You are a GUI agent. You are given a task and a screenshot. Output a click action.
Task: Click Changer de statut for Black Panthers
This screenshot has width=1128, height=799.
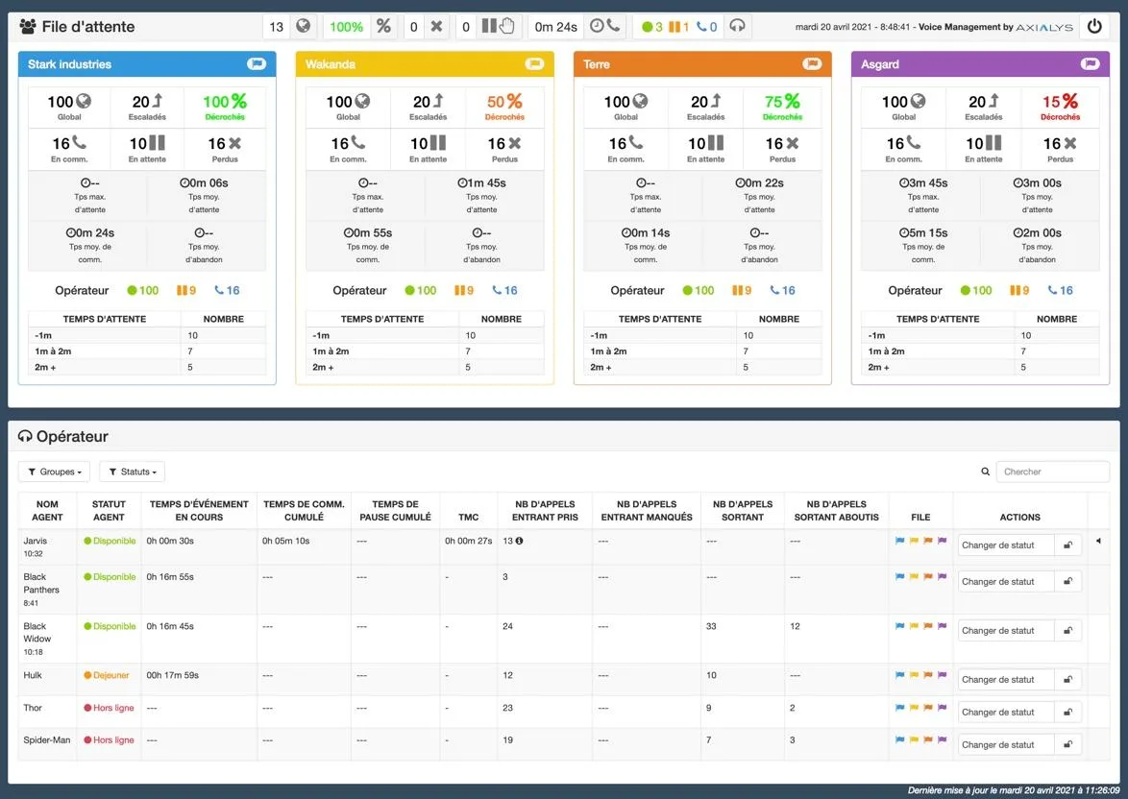coord(1006,581)
